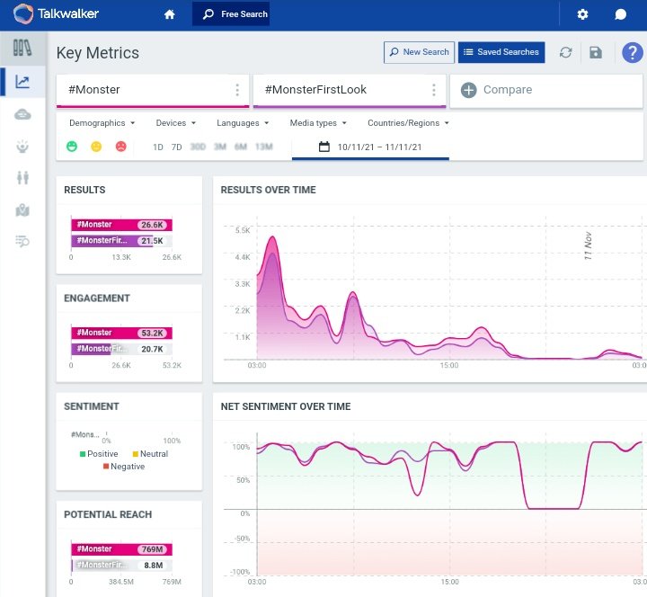The height and width of the screenshot is (597, 647).
Task: Select the 30D time range
Action: [x=198, y=147]
